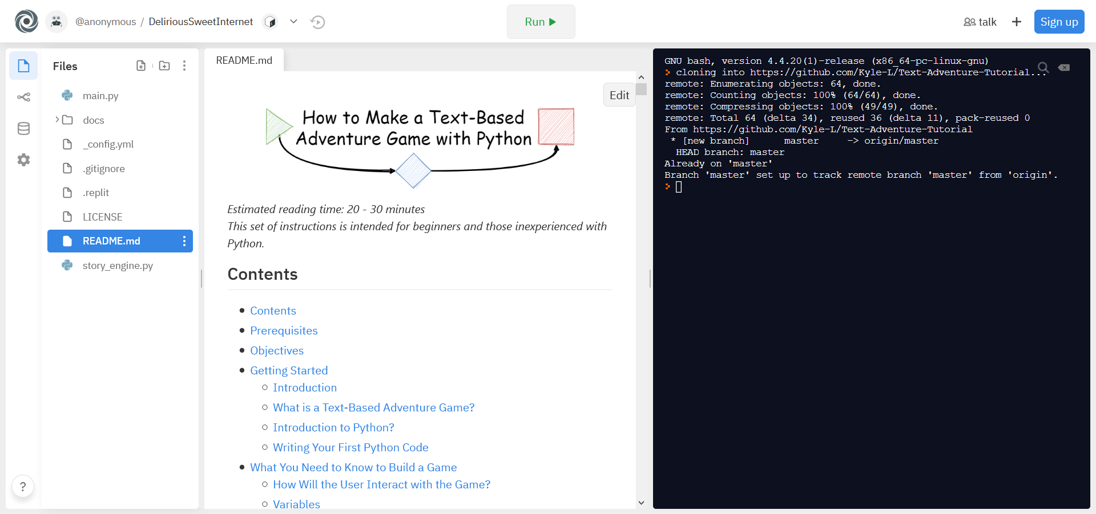This screenshot has width=1096, height=514.
Task: Clear the console with the clear icon
Action: (1064, 67)
